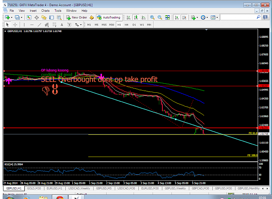Toggle chart auto scroll icon
Viewport: 272px width, 199px height.
pyautogui.click(x=177, y=17)
